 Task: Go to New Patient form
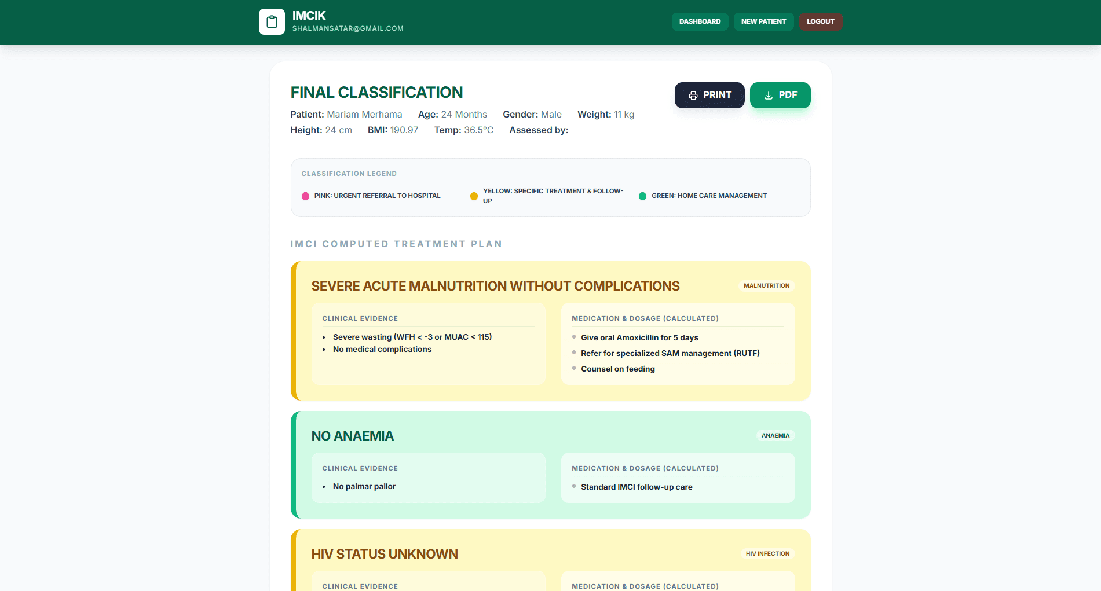763,21
